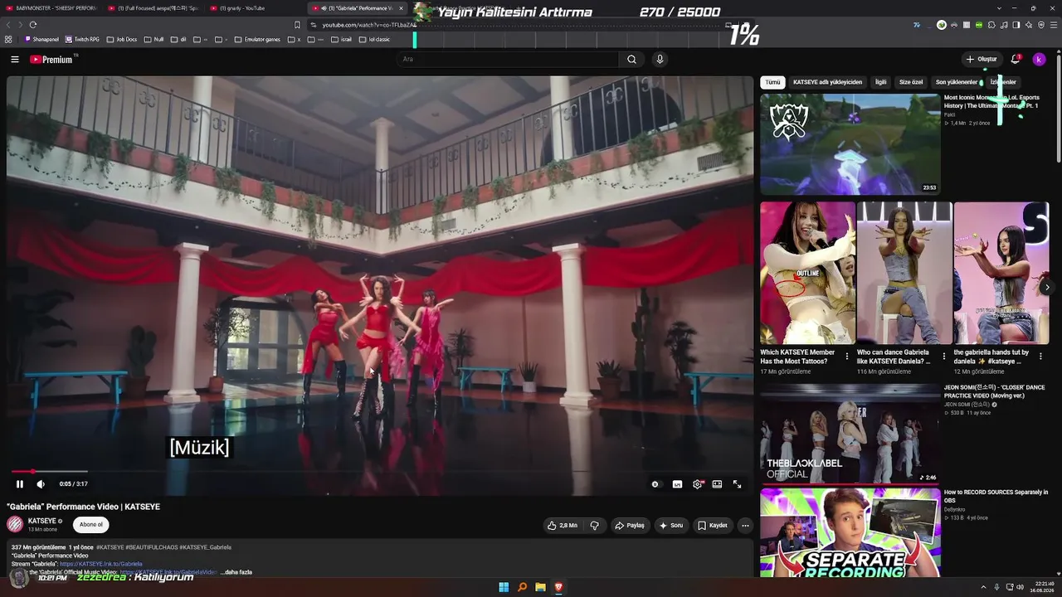Image resolution: width=1062 pixels, height=597 pixels.
Task: Select KATSEYE adlı yükleyiciden chip
Action: click(x=827, y=82)
